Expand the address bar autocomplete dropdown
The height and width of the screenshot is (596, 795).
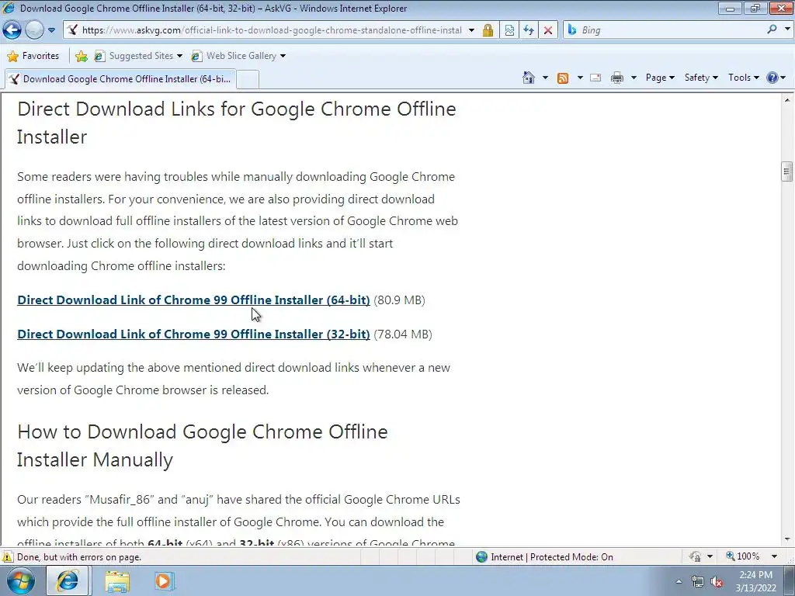[471, 30]
